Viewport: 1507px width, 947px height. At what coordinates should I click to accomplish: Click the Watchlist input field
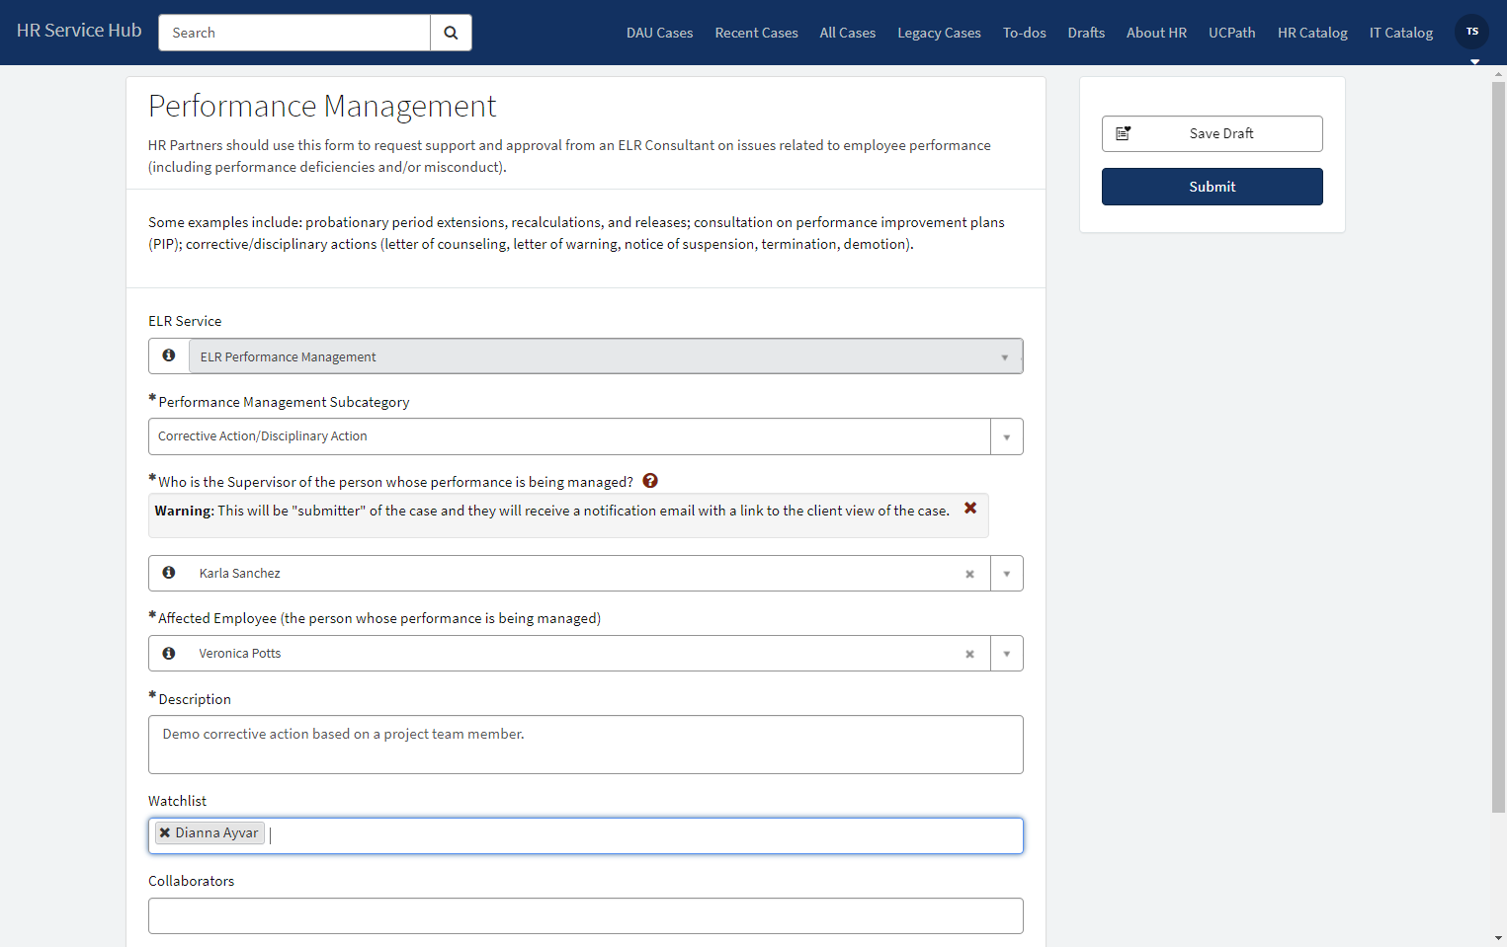(x=585, y=835)
